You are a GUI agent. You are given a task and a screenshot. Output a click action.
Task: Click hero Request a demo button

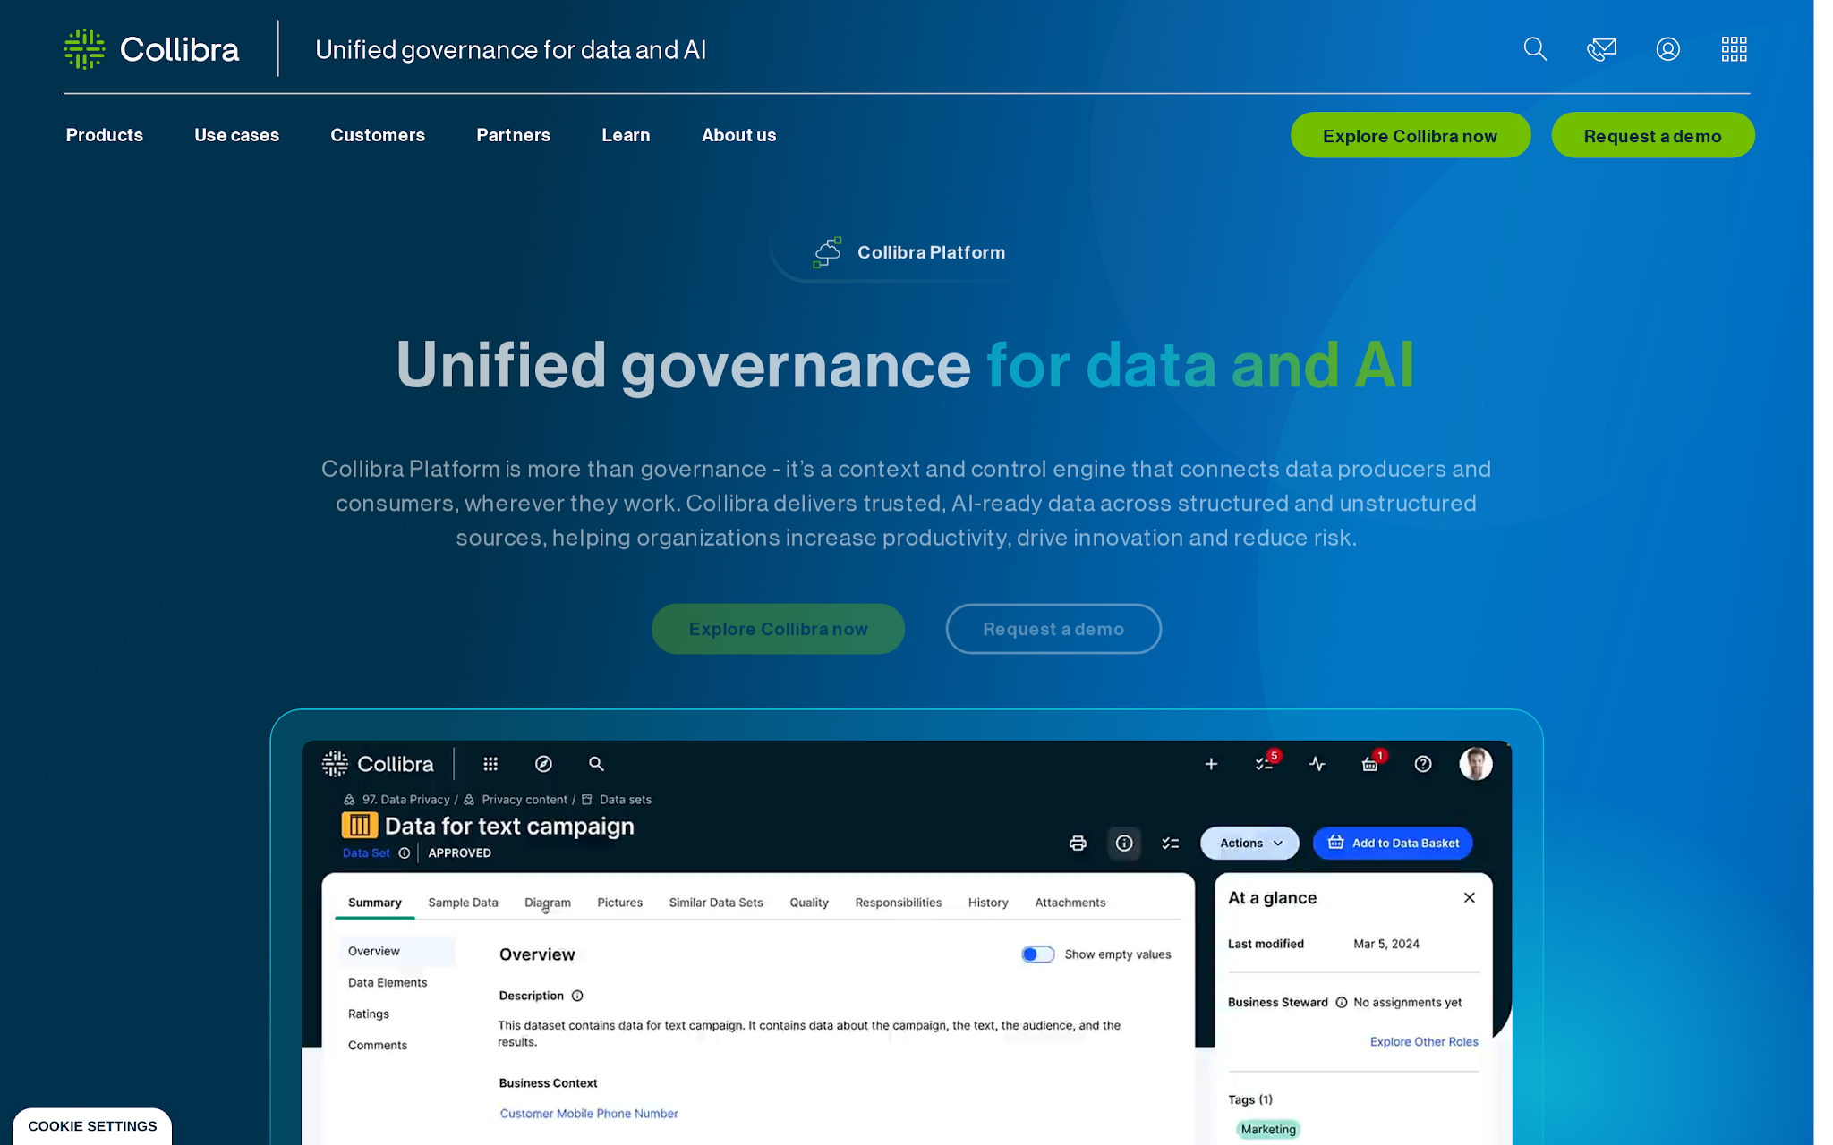tap(1053, 629)
